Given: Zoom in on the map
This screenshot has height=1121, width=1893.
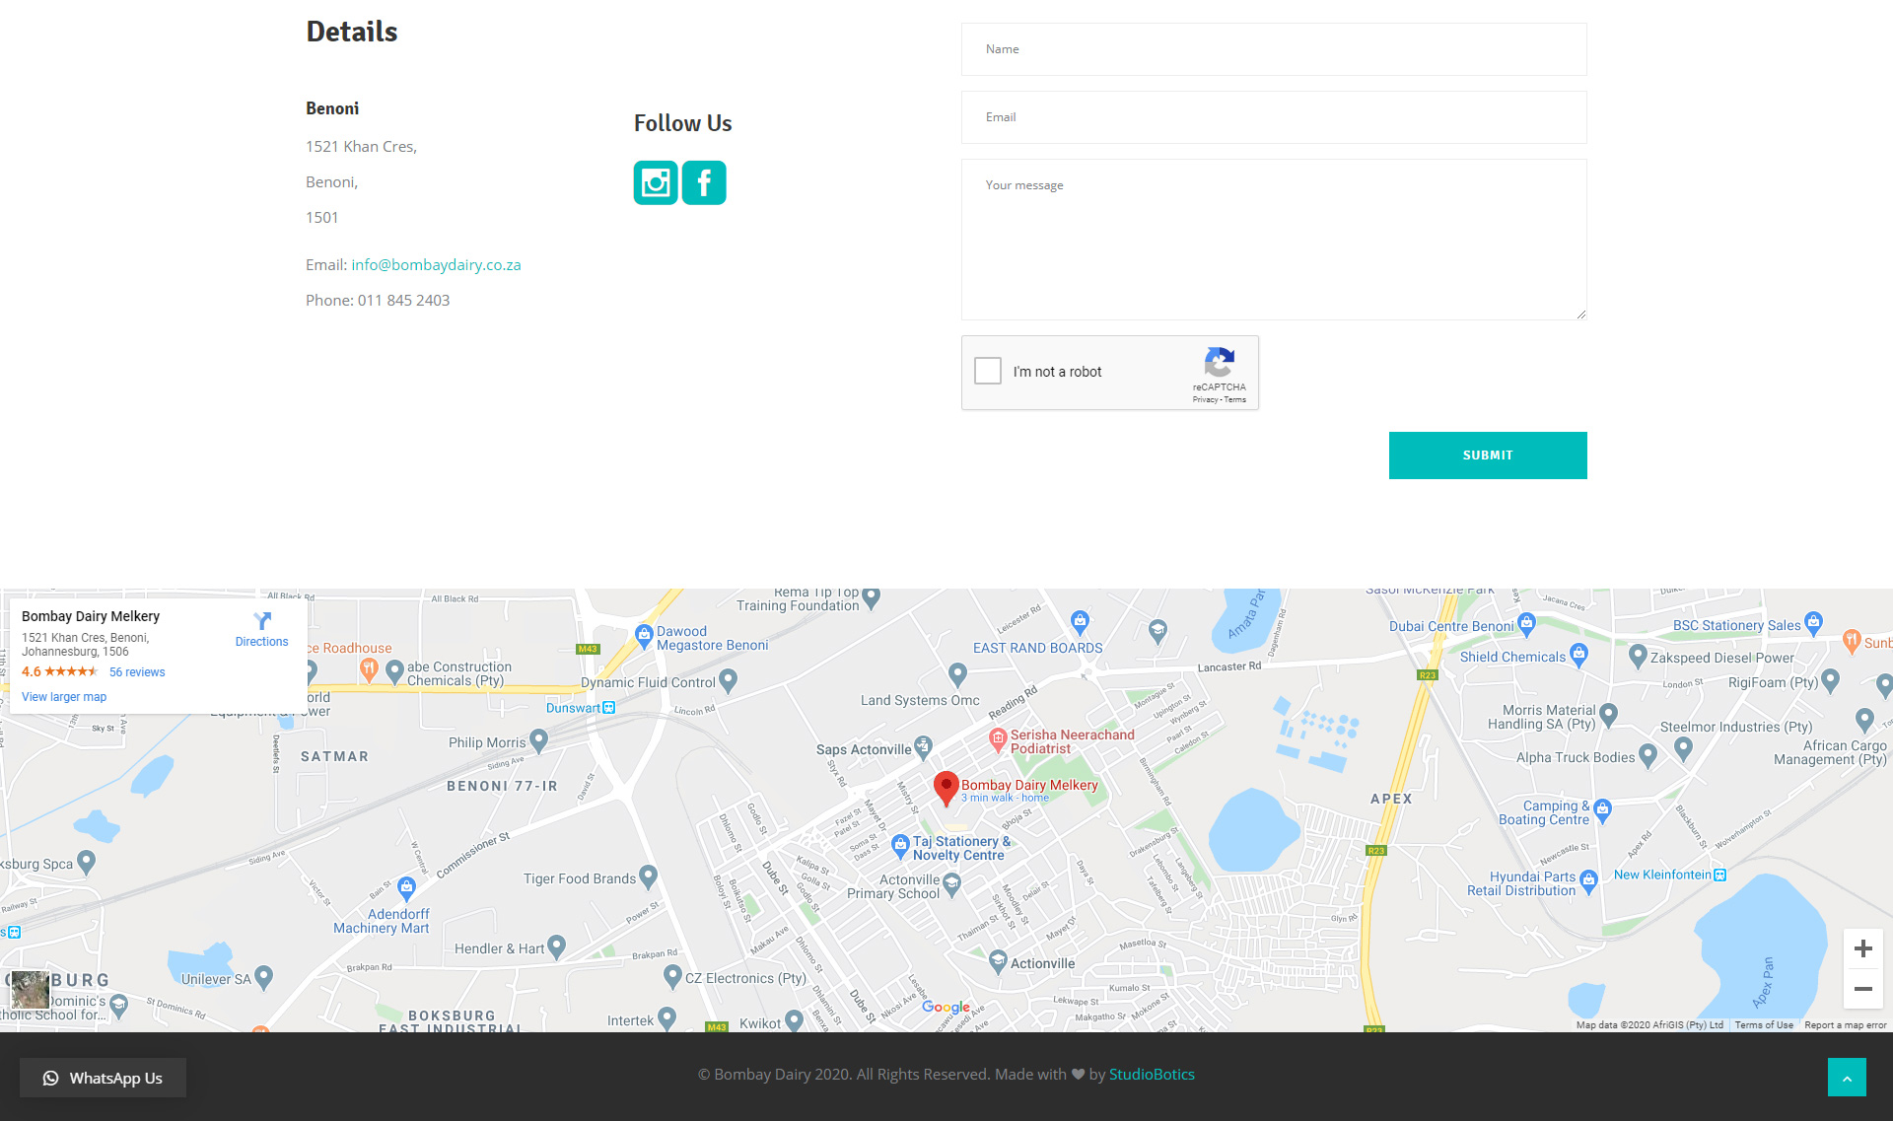Looking at the screenshot, I should point(1862,948).
